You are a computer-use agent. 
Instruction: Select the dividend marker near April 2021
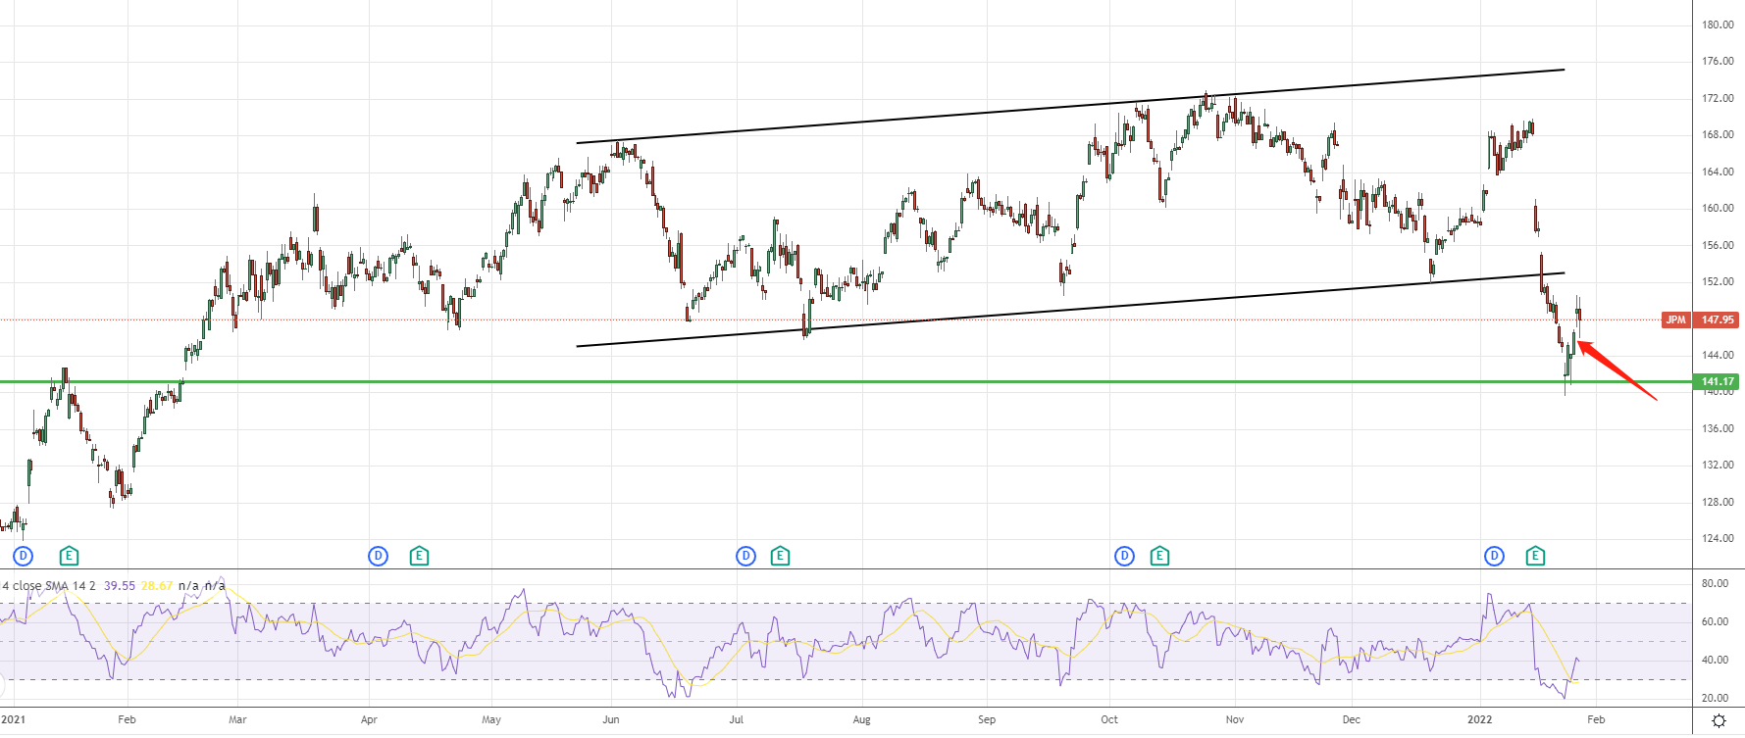click(378, 556)
